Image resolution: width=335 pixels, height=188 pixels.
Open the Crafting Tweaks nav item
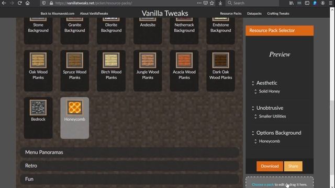click(x=278, y=14)
